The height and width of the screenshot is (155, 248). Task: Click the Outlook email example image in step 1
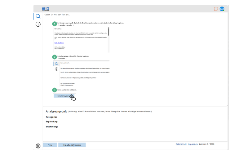pyautogui.click(x=81, y=40)
